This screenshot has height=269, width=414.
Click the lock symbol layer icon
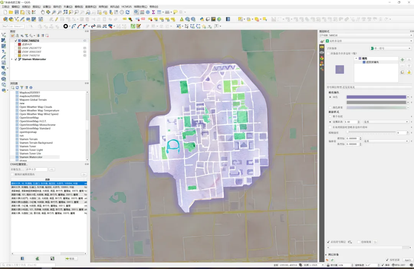pyautogui.click(x=409, y=72)
